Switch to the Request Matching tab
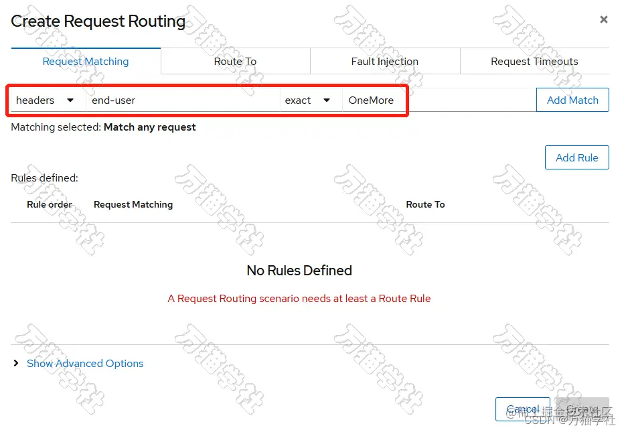Viewport: 626px width, 432px height. click(x=86, y=61)
